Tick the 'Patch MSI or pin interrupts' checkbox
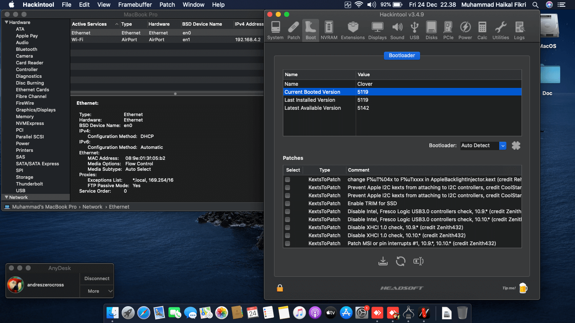Screen dimensions: 575x323 (287, 244)
